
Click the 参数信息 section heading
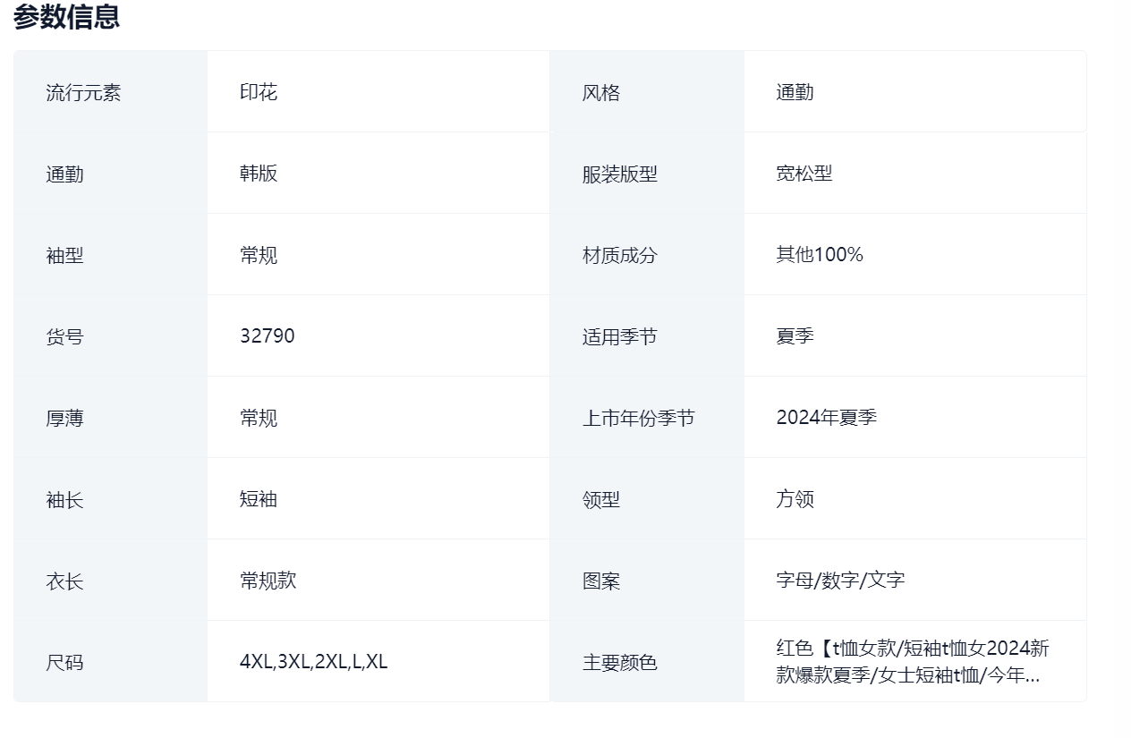pos(66,16)
